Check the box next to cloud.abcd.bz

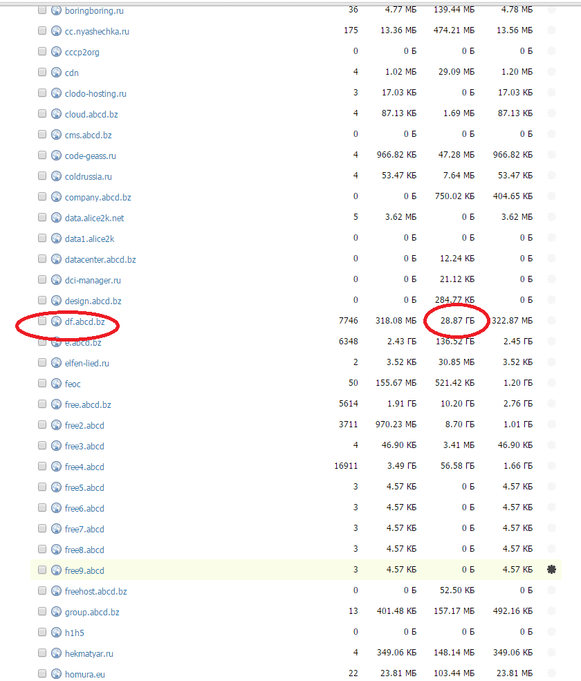(x=42, y=114)
